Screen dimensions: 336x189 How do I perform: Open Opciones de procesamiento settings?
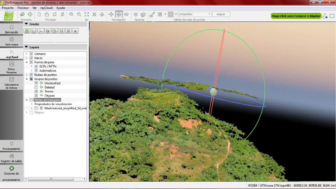(x=12, y=173)
